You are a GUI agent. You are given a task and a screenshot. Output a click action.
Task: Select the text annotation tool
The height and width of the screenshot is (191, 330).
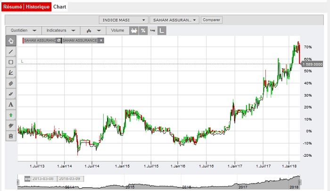coord(11,104)
